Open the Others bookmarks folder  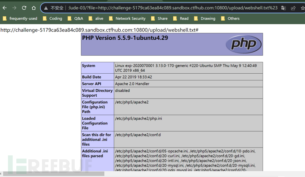[230, 19]
